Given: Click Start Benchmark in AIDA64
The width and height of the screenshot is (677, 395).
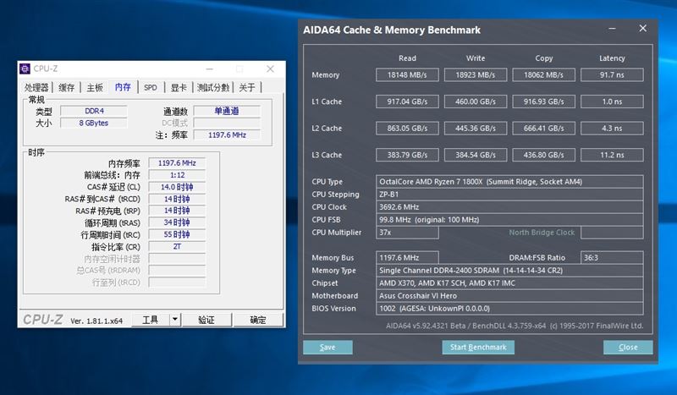Looking at the screenshot, I should click(478, 347).
